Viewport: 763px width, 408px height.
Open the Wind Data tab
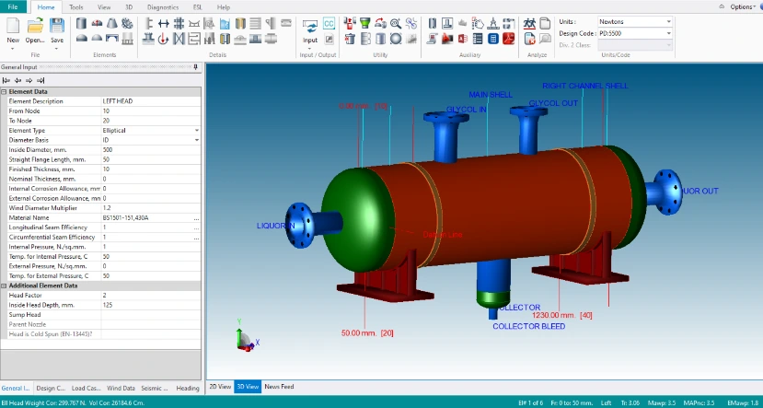tap(121, 388)
